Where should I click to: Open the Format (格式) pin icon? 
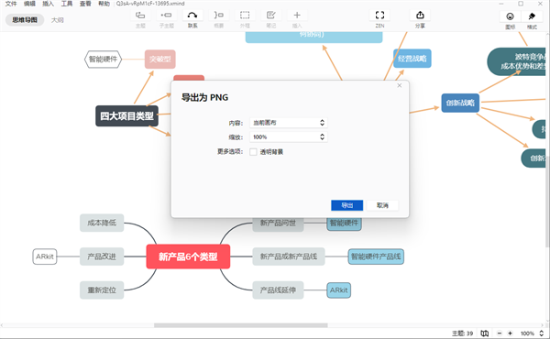pos(532,16)
